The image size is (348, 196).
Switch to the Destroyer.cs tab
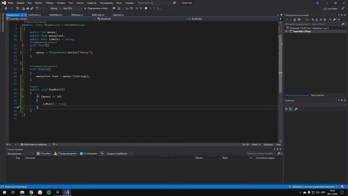point(77,15)
